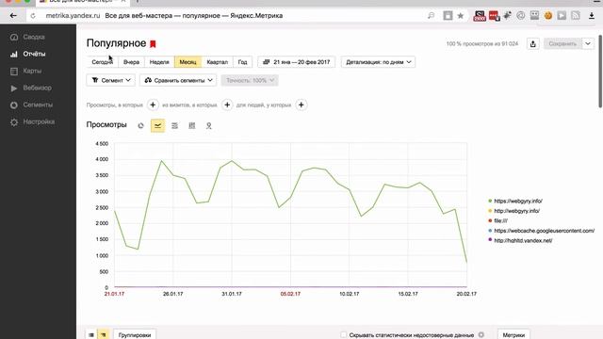The height and width of the screenshot is (339, 603).
Task: Add condition for для людей, у которых
Action: [301, 105]
